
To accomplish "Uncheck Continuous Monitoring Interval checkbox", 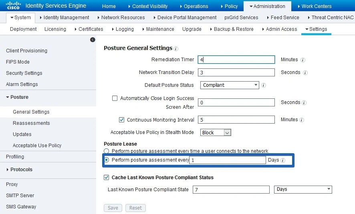I will click(121, 120).
